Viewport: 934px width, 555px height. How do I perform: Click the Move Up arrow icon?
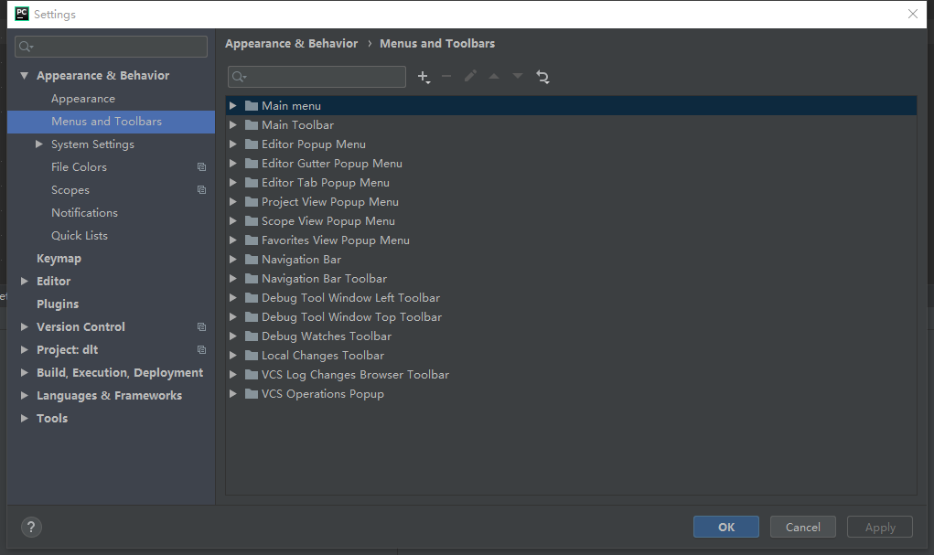[494, 77]
